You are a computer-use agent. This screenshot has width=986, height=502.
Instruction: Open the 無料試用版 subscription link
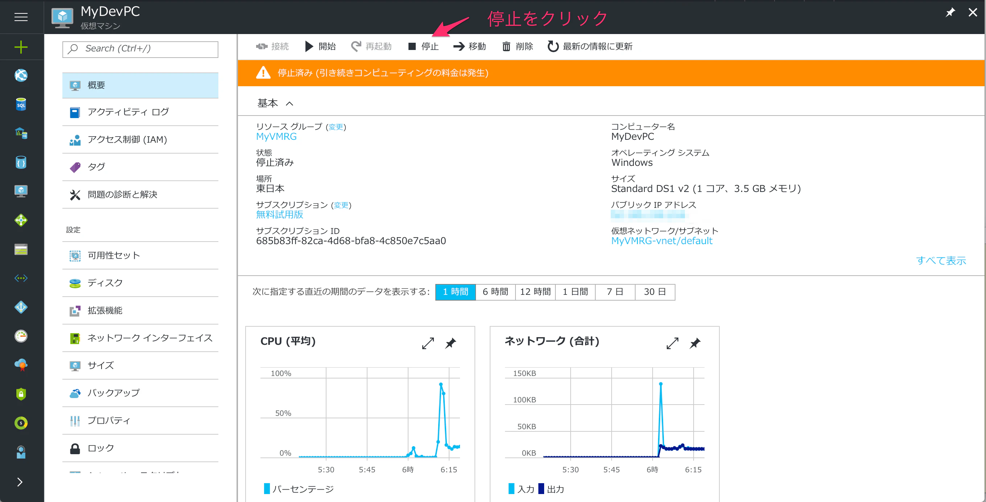[x=279, y=215]
